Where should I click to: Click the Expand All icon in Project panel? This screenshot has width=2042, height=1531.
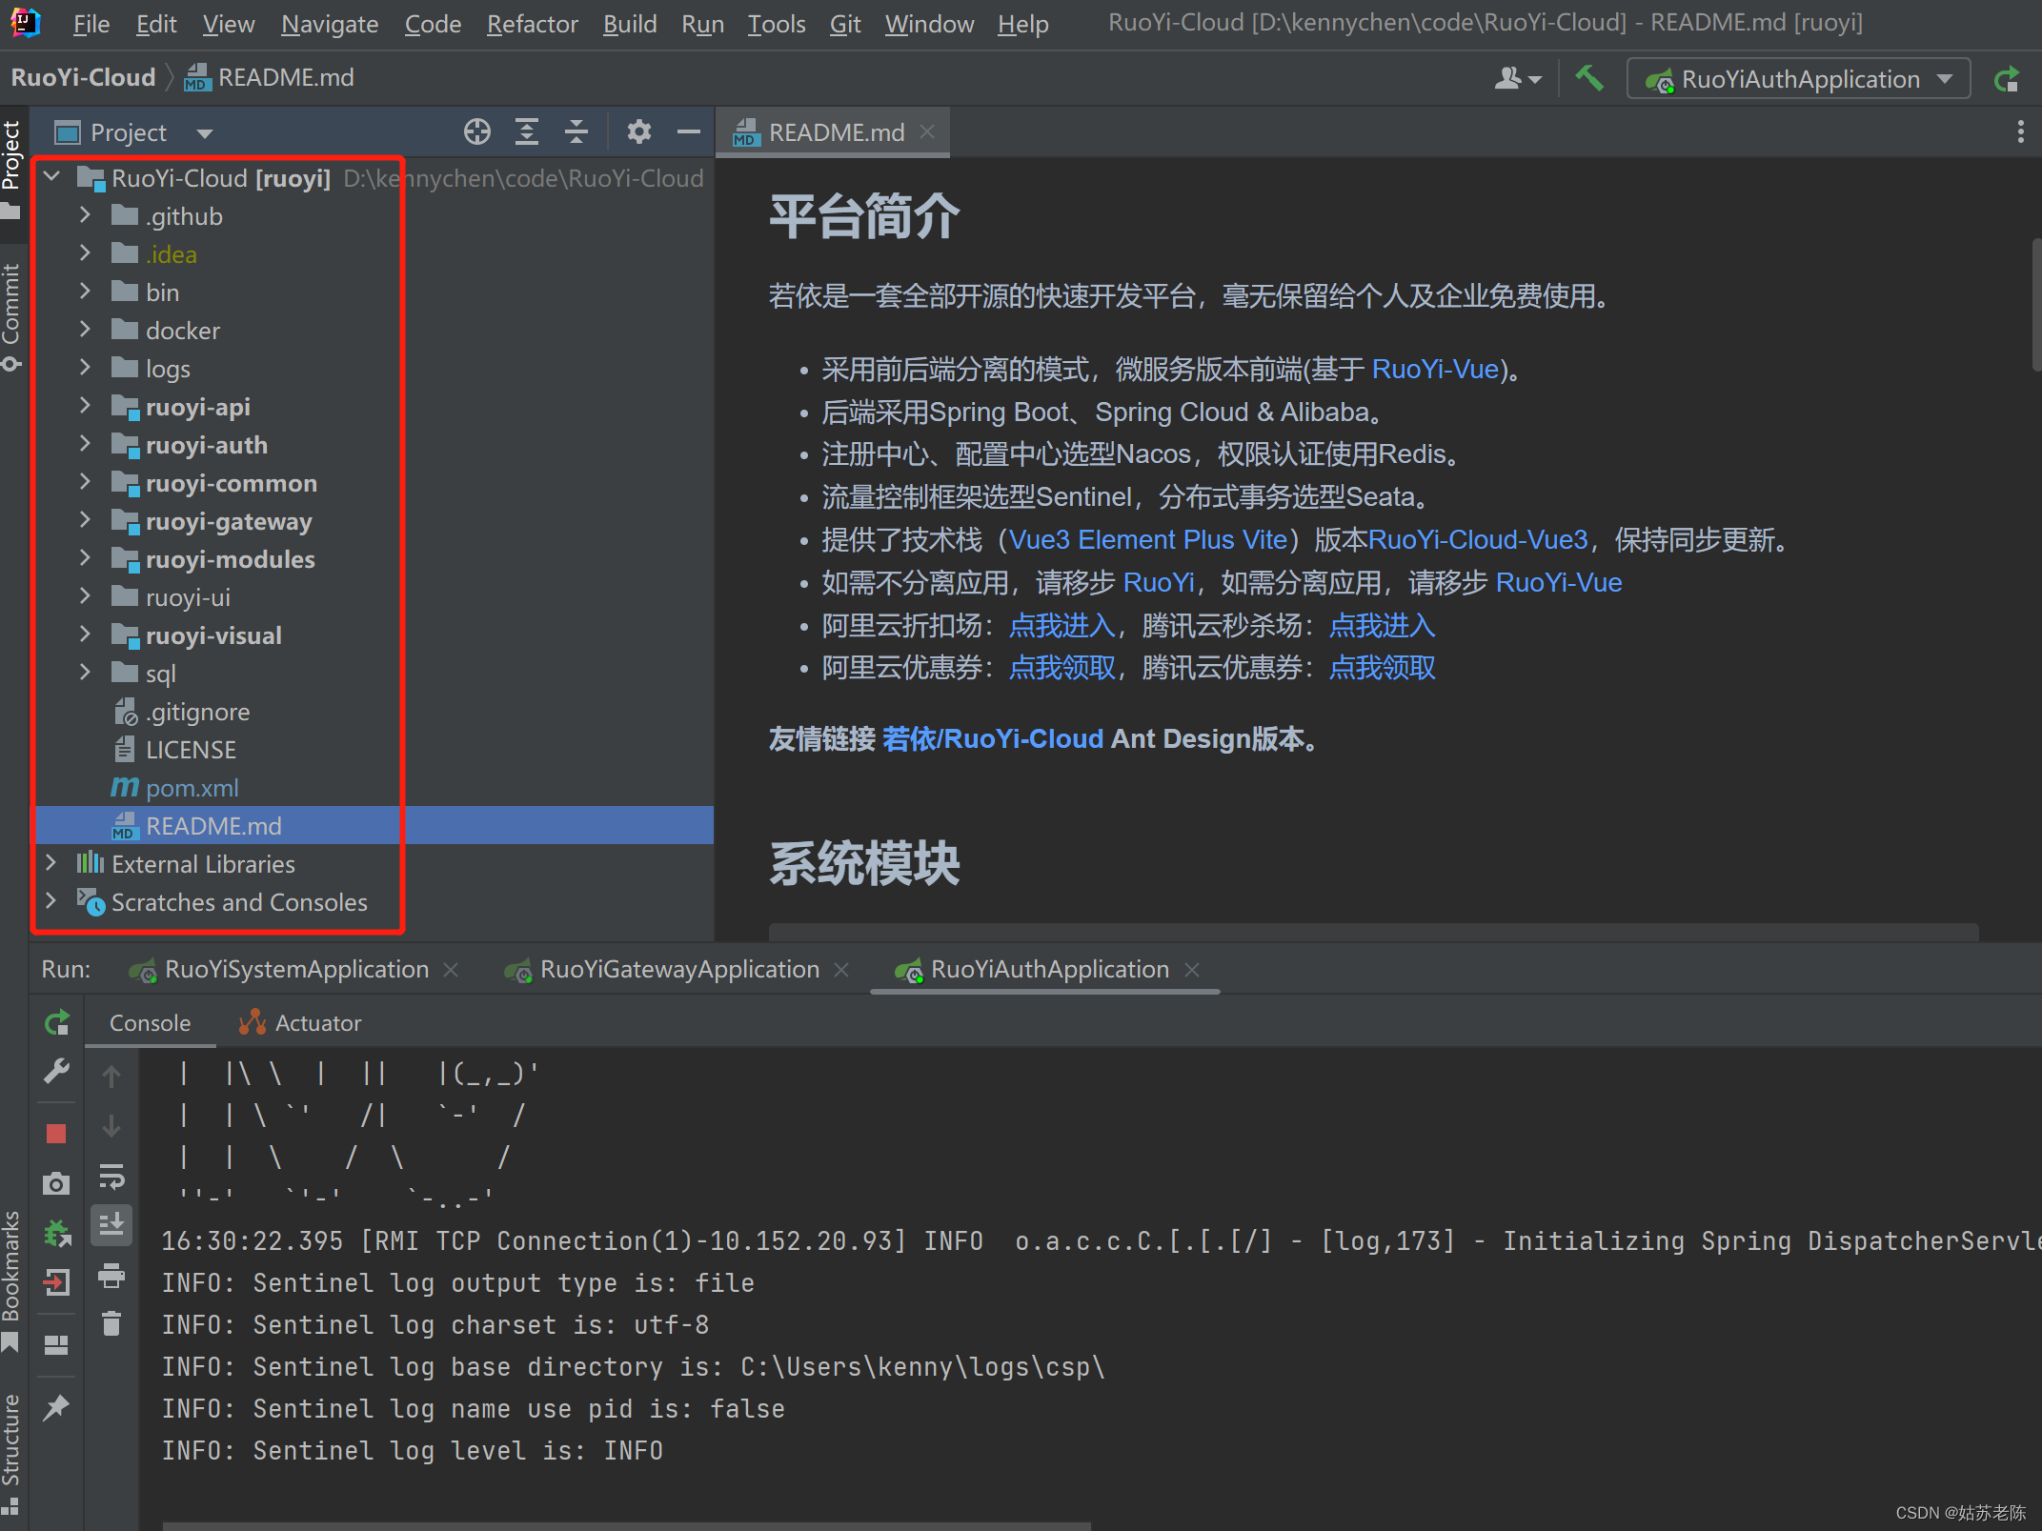point(526,131)
